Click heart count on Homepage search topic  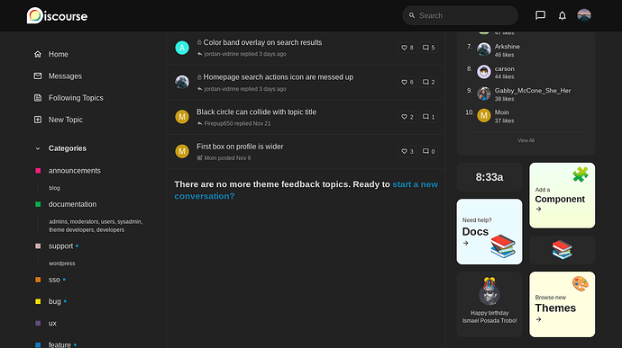click(x=407, y=82)
